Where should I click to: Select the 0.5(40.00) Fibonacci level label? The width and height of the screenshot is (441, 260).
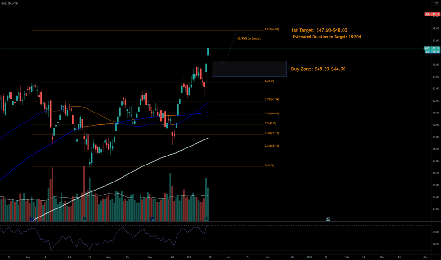pos(271,123)
